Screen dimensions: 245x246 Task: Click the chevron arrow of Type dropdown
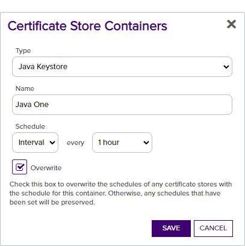click(226, 67)
